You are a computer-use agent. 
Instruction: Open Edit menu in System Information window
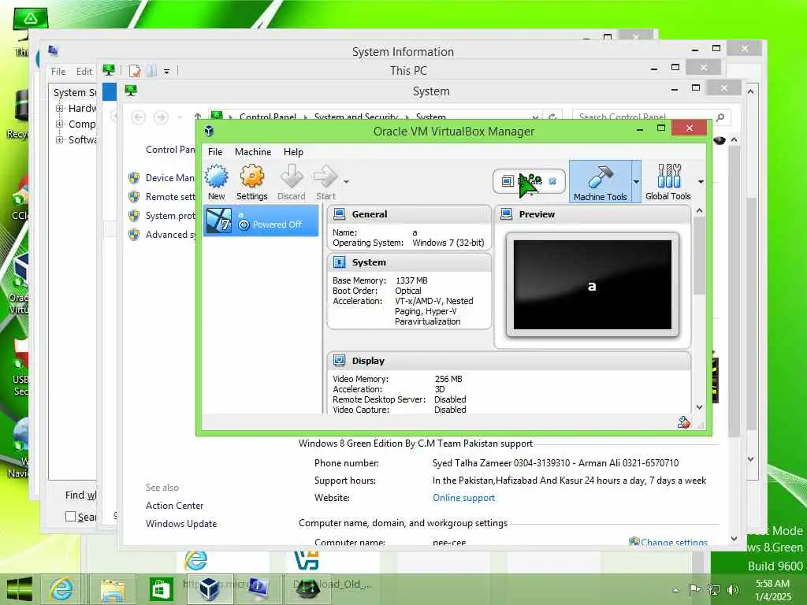[x=84, y=72]
